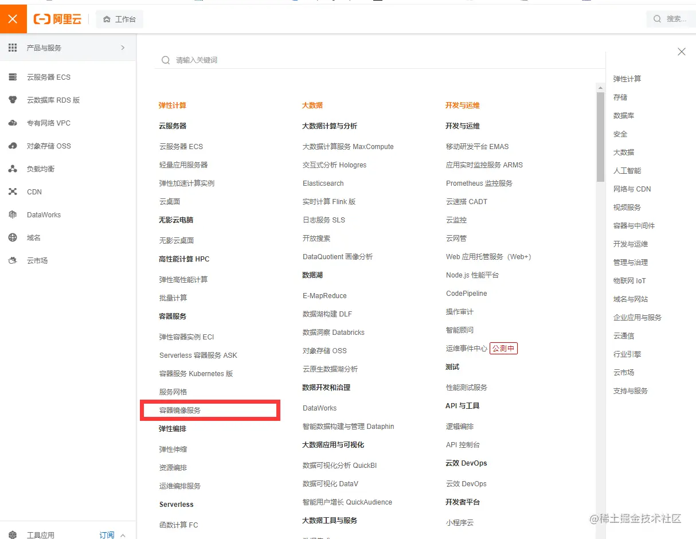Open 数据湖构建 DLF link
The width and height of the screenshot is (696, 539).
coord(327,314)
